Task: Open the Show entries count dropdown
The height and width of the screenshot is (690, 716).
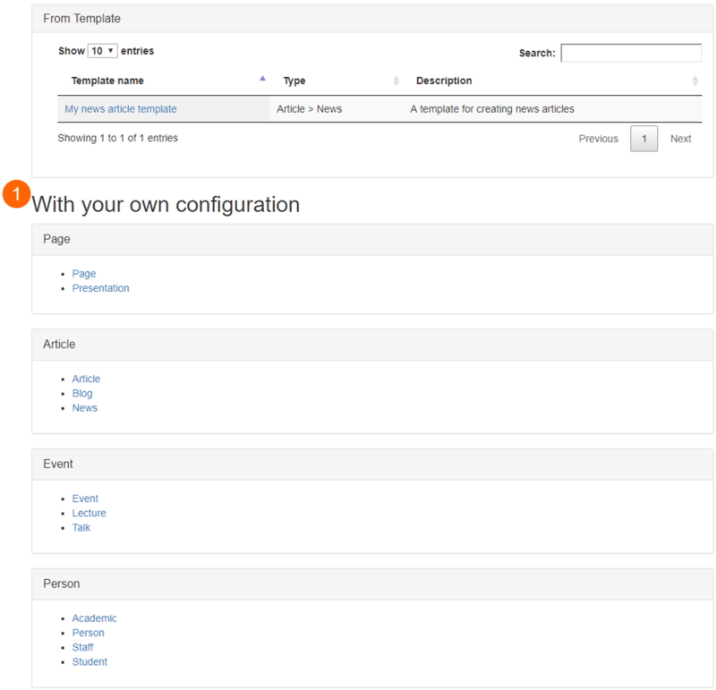Action: click(x=102, y=51)
